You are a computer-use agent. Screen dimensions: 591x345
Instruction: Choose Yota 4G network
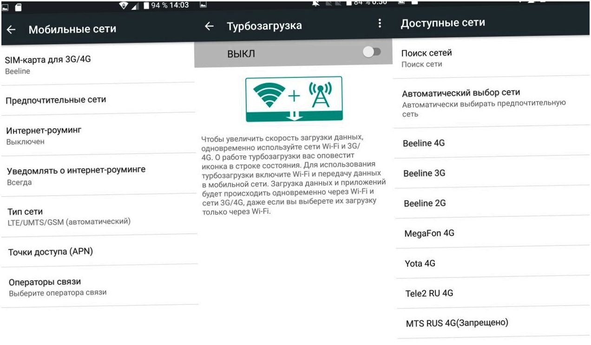[x=493, y=263]
